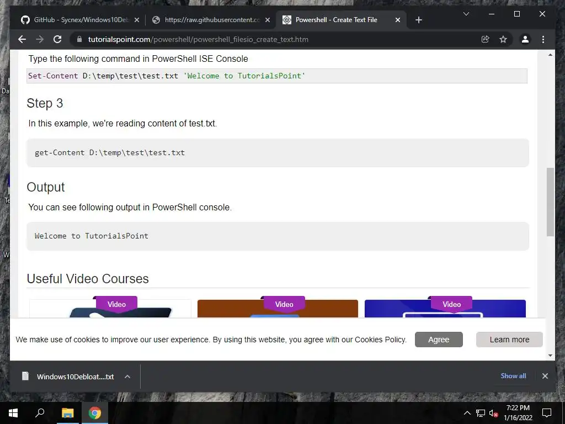Show all downloads
The width and height of the screenshot is (565, 424).
[x=513, y=375]
